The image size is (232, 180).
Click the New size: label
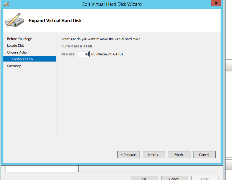68,54
